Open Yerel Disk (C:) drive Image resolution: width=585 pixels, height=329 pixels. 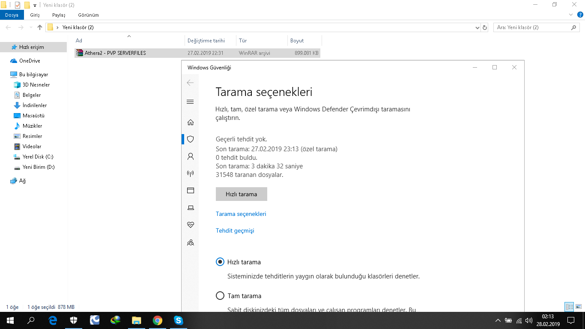(x=38, y=157)
